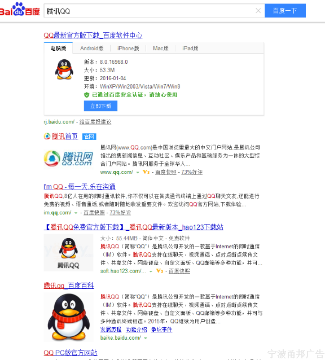Open 给百度提建议 feedback link
This screenshot has height=360, width=325.
95,122
